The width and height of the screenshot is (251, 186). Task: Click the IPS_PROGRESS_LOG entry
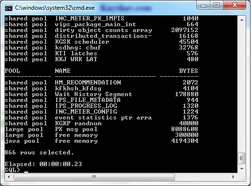pos(86,106)
